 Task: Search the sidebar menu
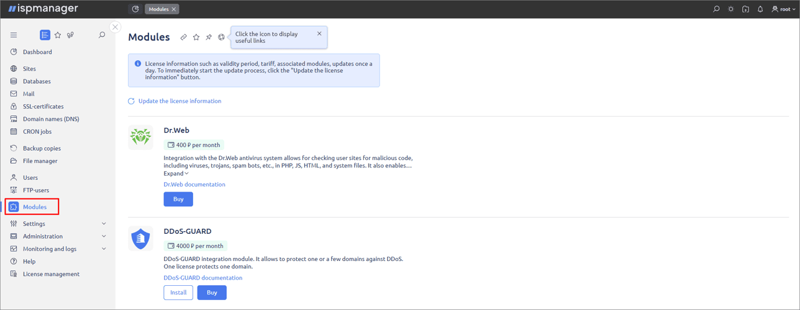102,35
